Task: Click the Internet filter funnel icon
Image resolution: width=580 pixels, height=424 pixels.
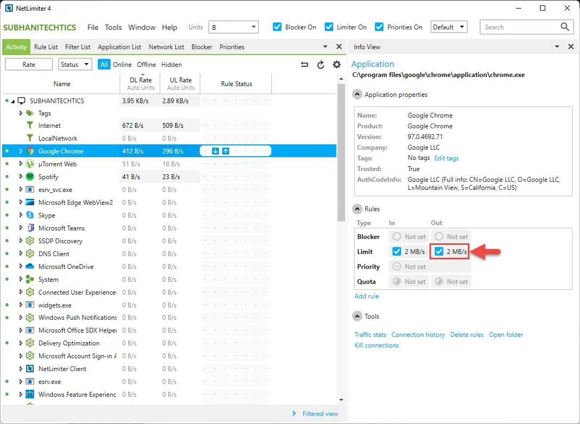Action: [30, 126]
